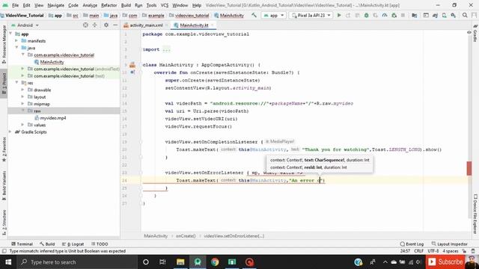The width and height of the screenshot is (479, 269).
Task: Open the VCS menu
Action: 165,5
